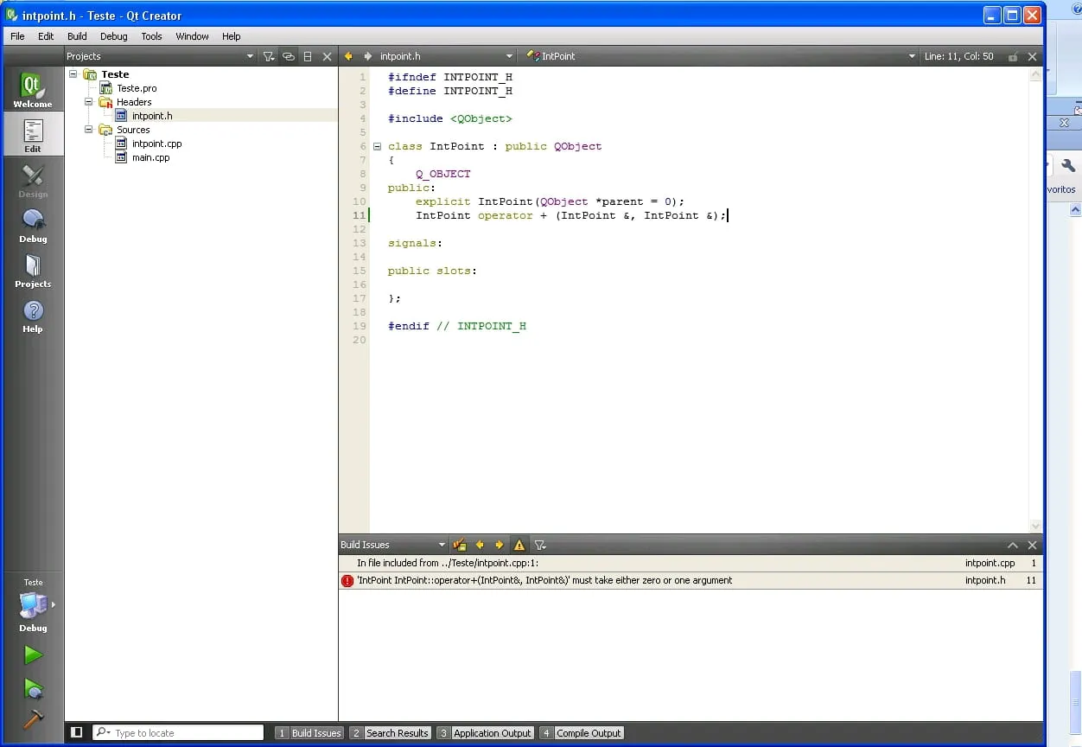Screen dimensions: 1082x747
Task: Open the intpoint.h file dropdown
Action: point(509,56)
